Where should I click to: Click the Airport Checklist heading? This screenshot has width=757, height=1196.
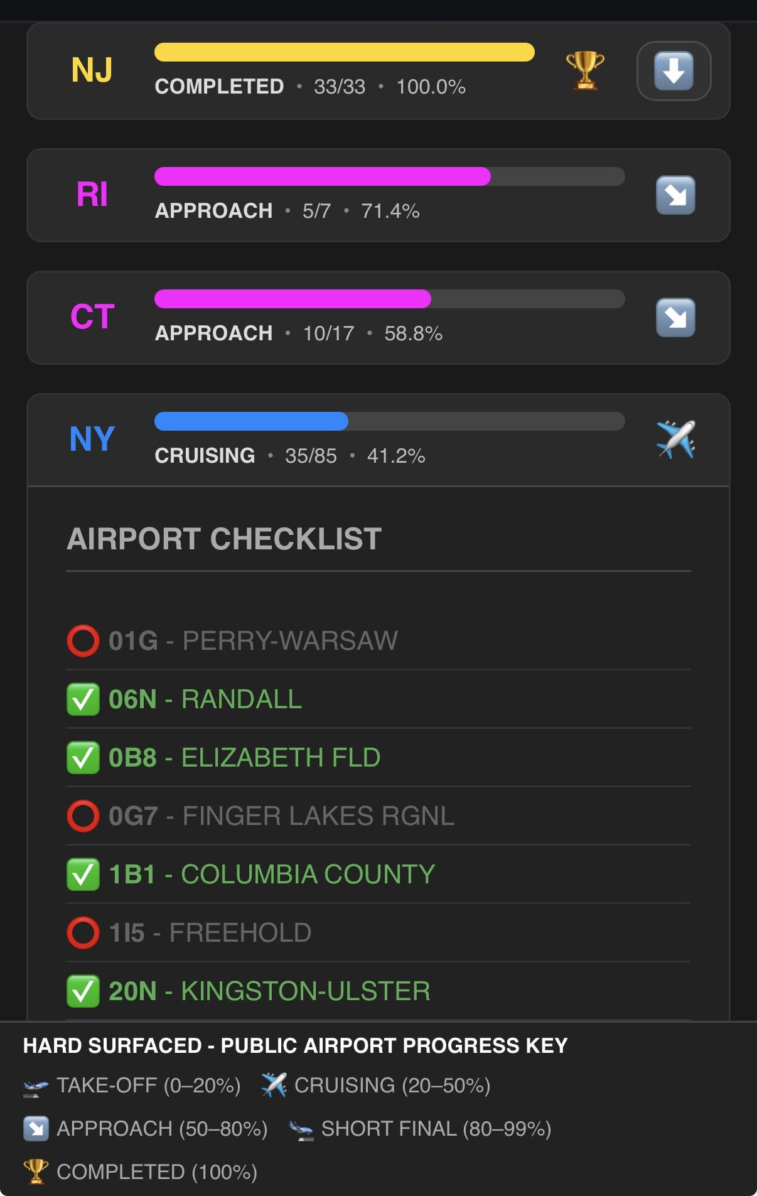tap(224, 539)
